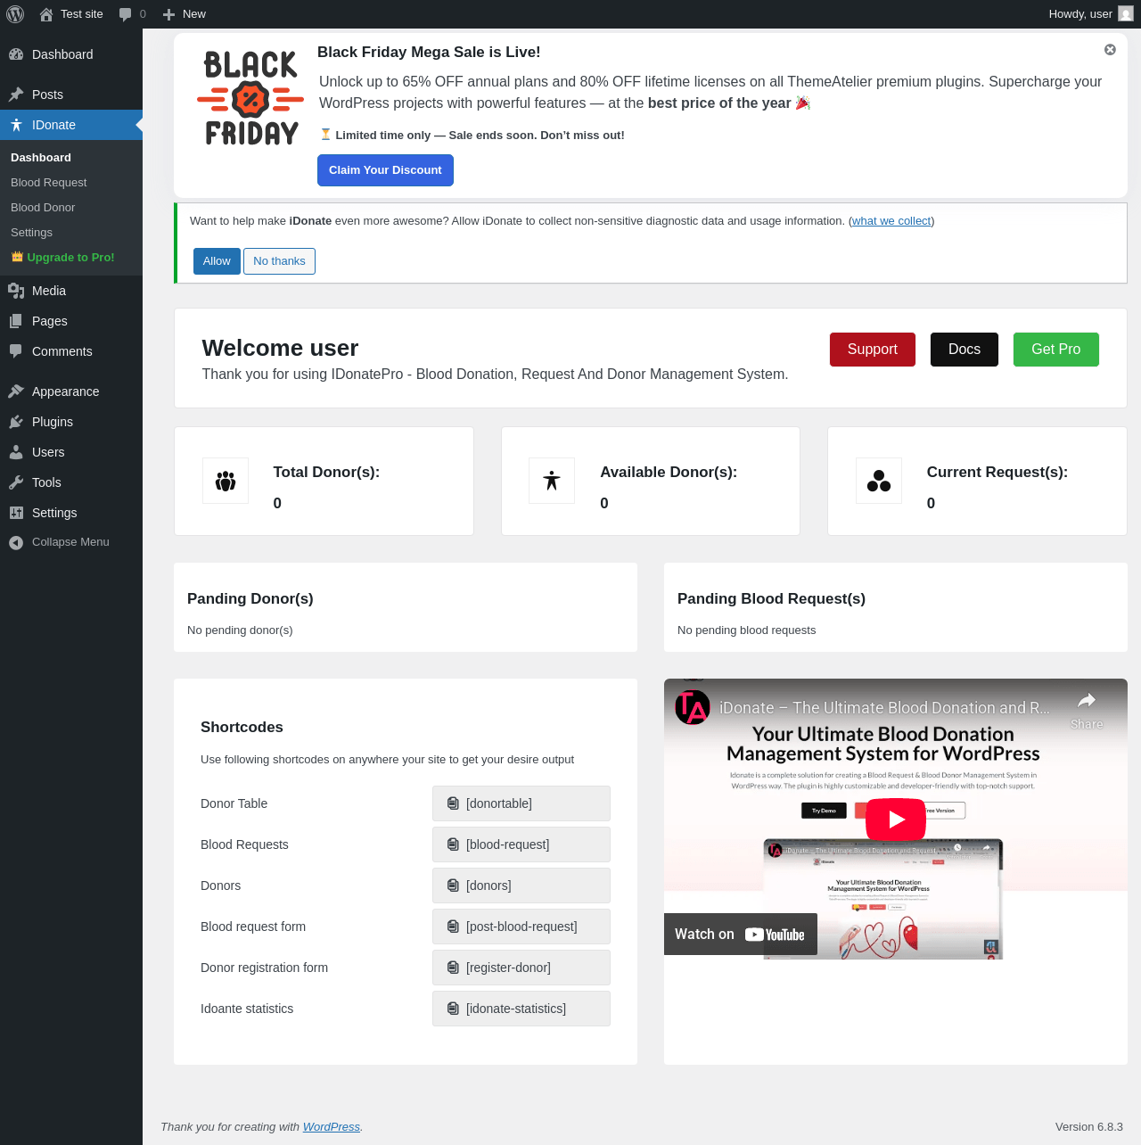The height and width of the screenshot is (1145, 1141).
Task: Click the Users icon in sidebar
Action: 16,452
